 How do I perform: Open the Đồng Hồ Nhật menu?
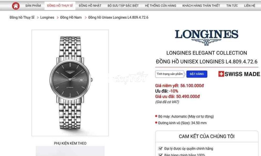[x=90, y=6]
